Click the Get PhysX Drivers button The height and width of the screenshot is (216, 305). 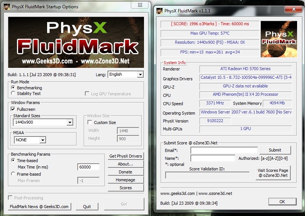tap(126, 156)
